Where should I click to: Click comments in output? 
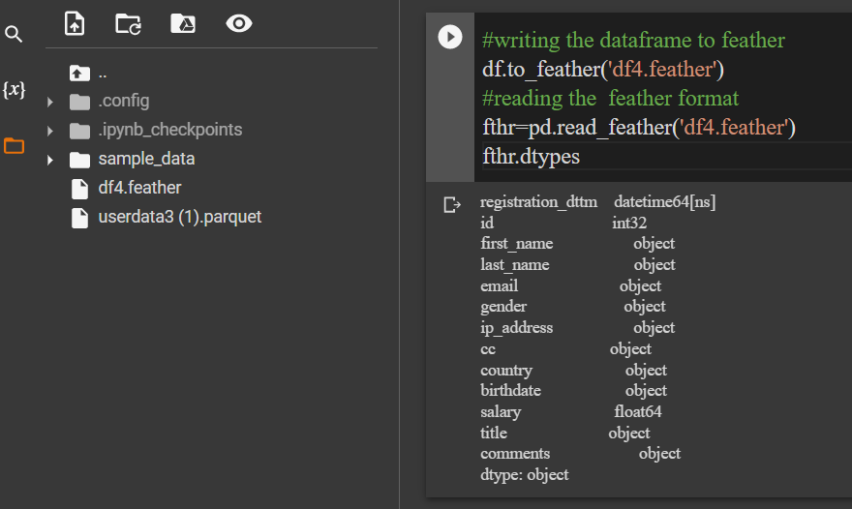(514, 454)
